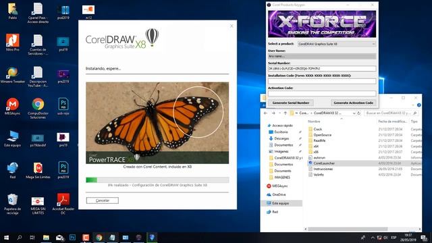The width and height of the screenshot is (432, 243).
Task: Go up one folder level in Explorer
Action: tap(286, 113)
